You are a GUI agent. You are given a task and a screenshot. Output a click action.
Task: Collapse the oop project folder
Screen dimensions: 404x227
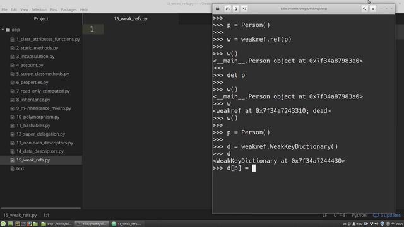[x=3, y=30]
